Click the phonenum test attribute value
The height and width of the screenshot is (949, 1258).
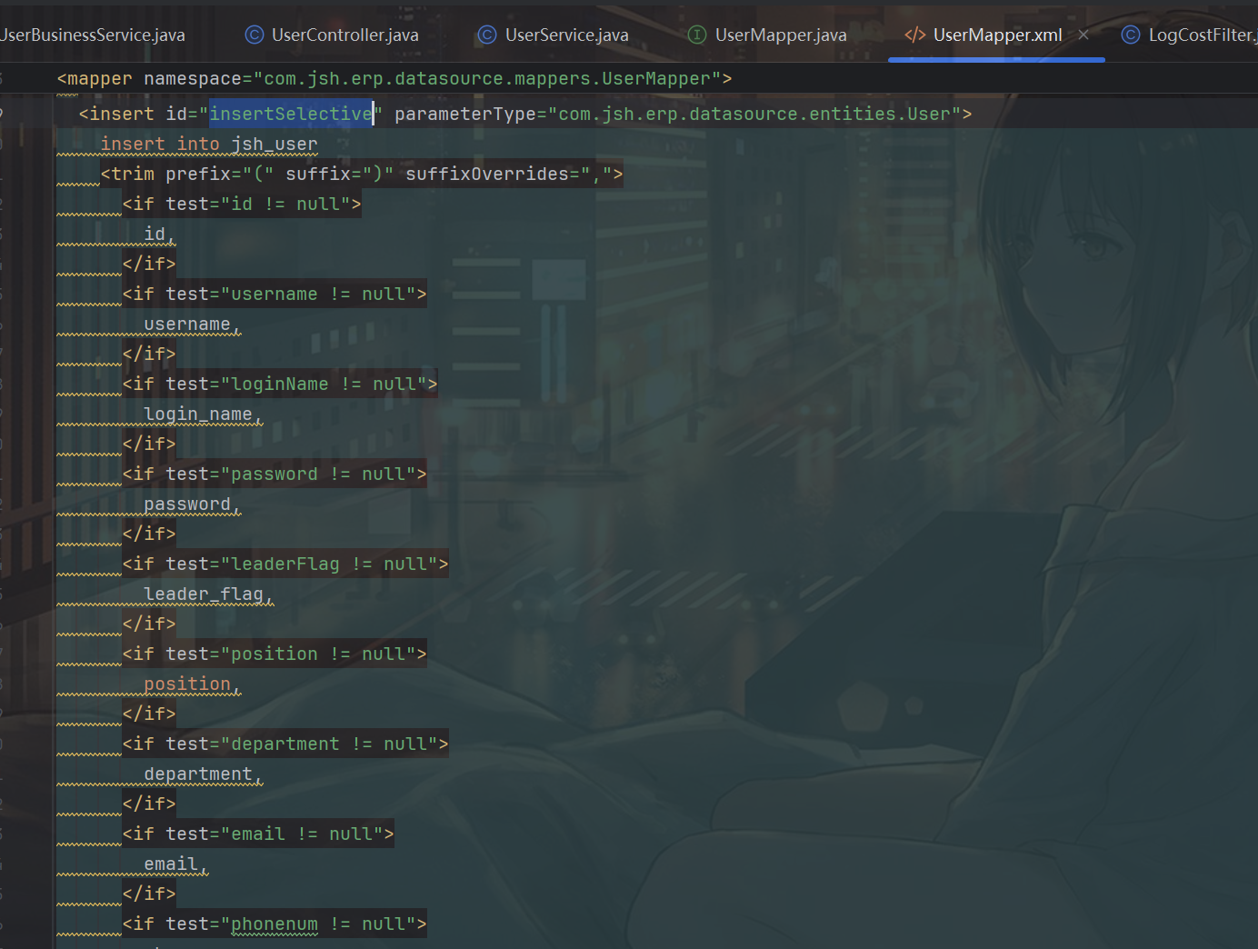(275, 924)
